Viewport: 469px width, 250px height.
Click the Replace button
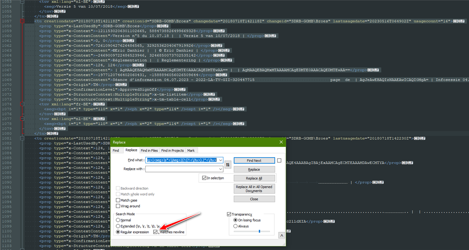[x=254, y=169]
